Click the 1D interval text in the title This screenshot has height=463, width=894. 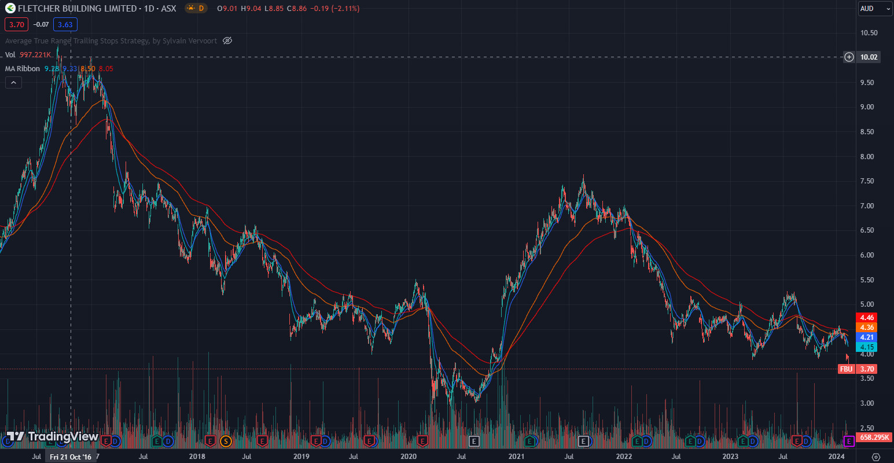tap(149, 8)
